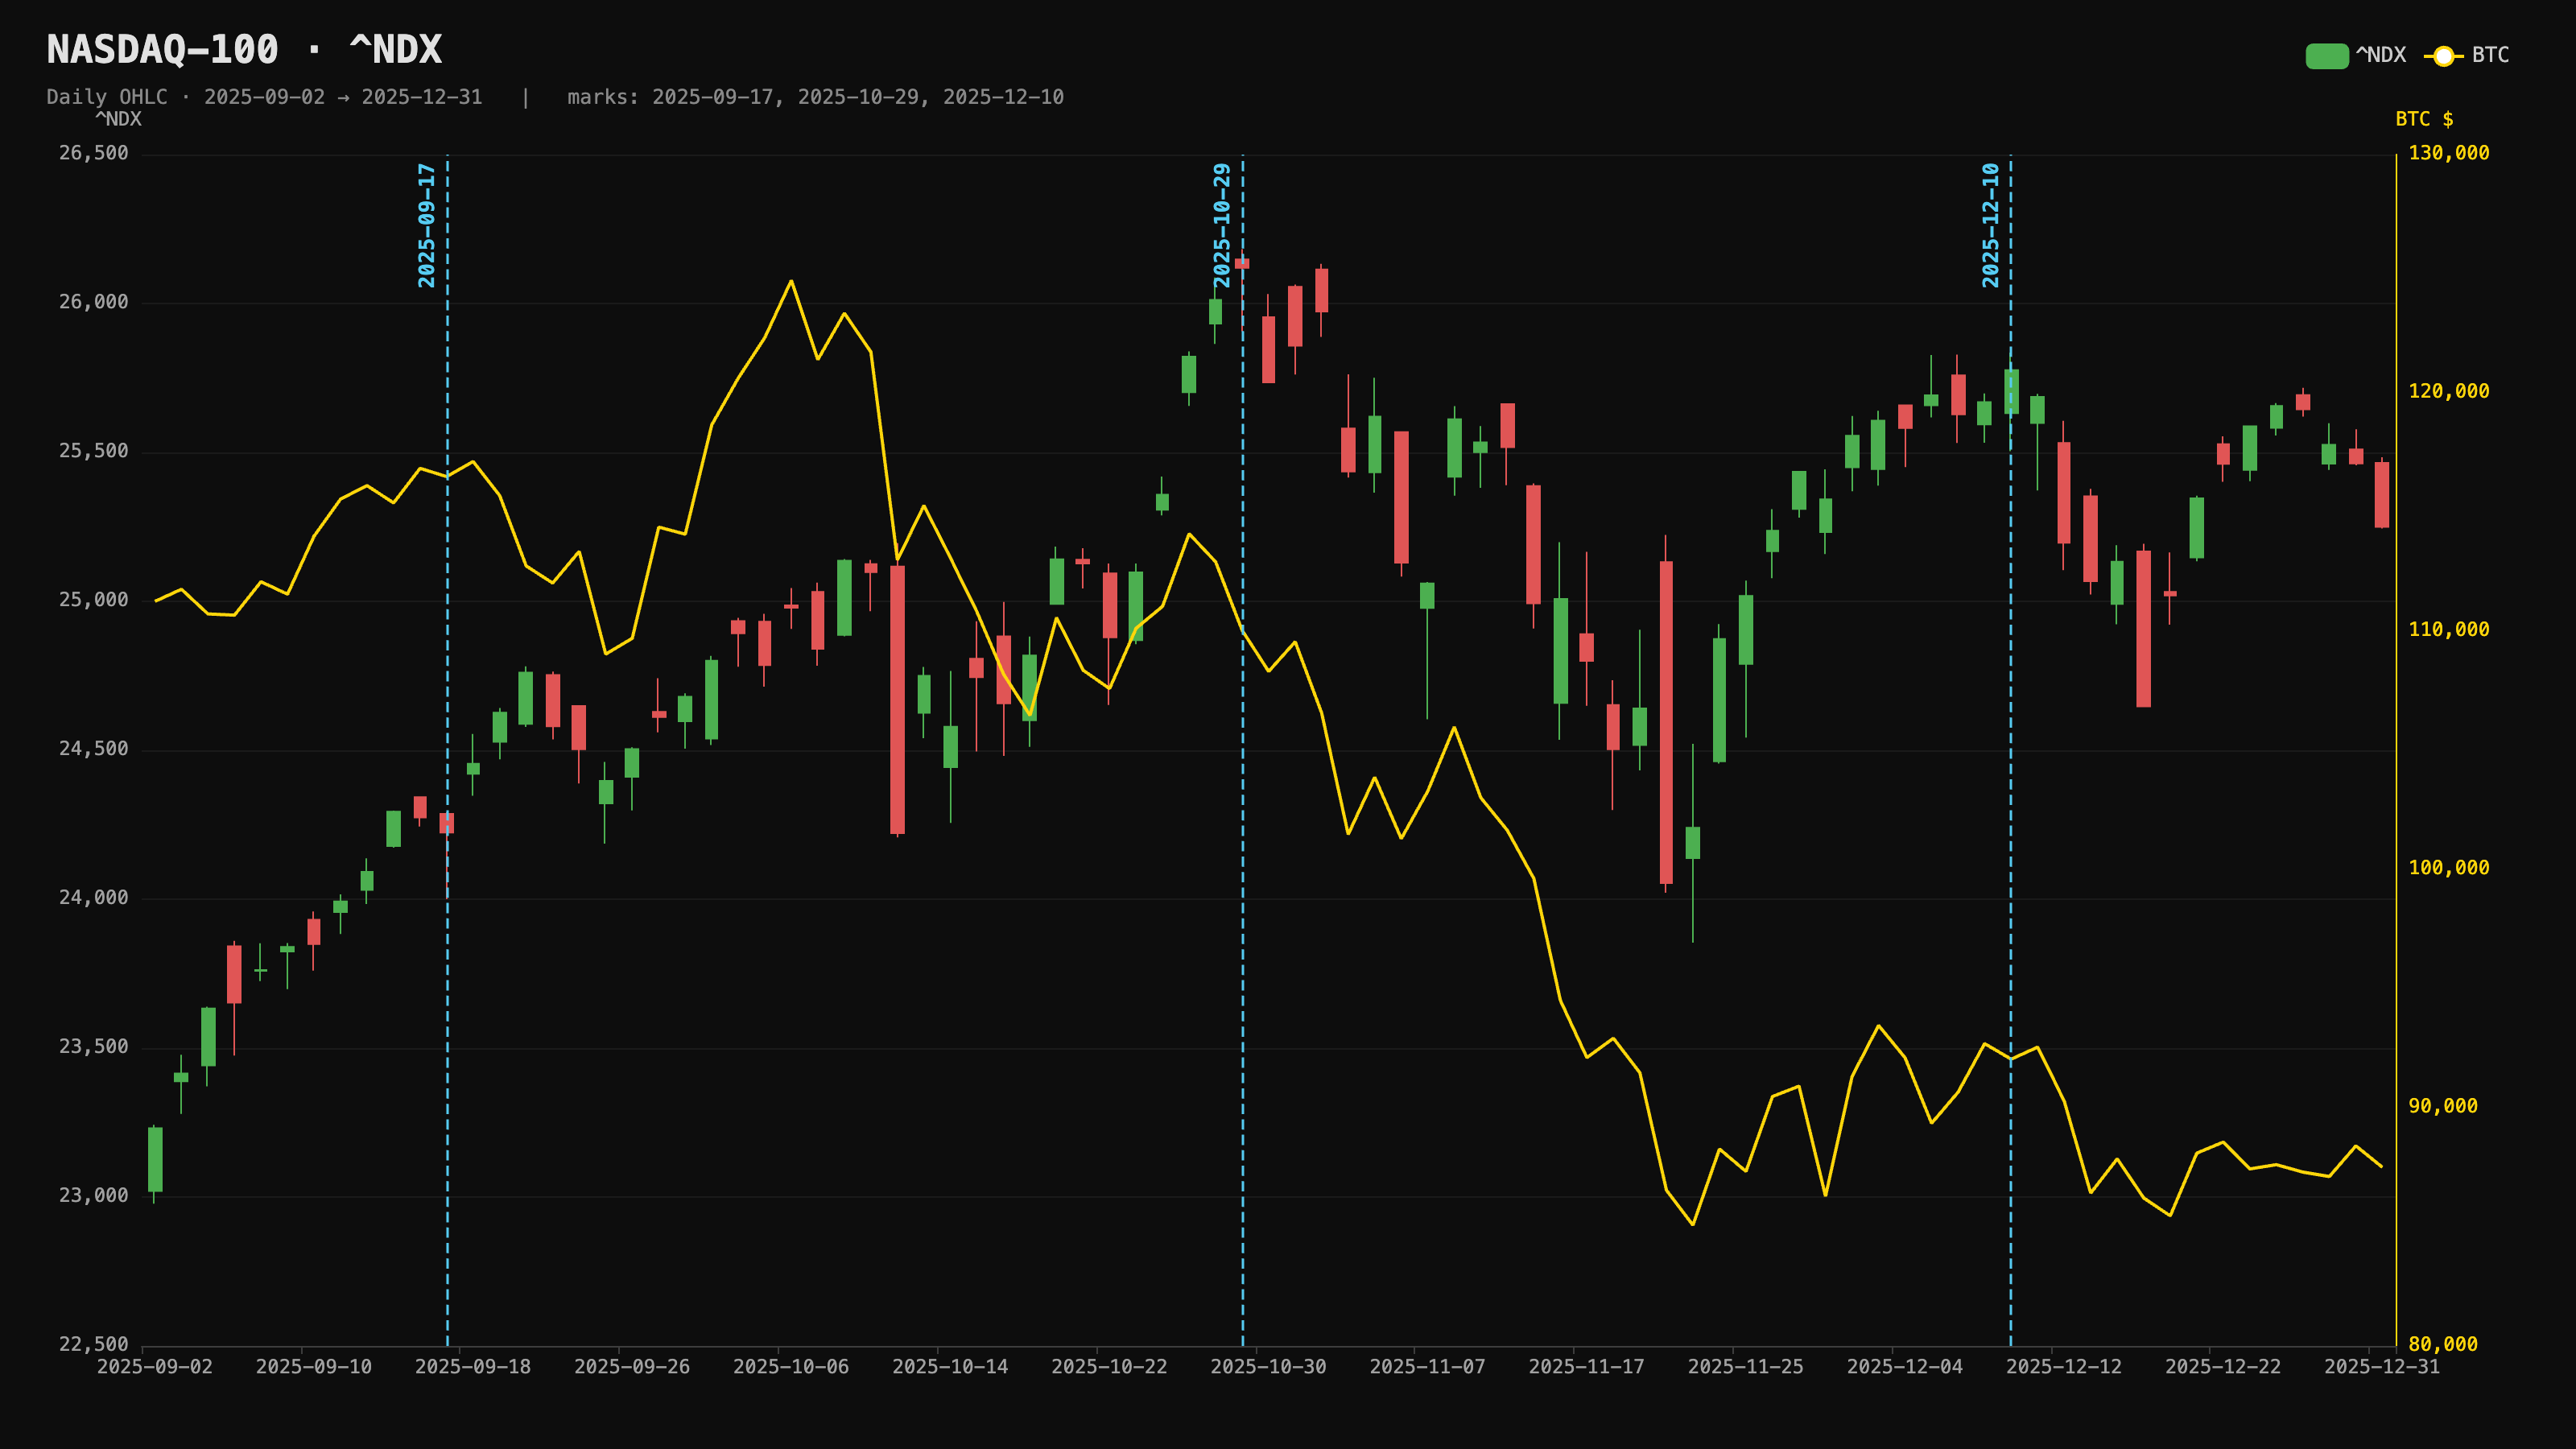The height and width of the screenshot is (1449, 2576).
Task: Click the 2025-12-31 x-axis date label
Action: 2382,1367
